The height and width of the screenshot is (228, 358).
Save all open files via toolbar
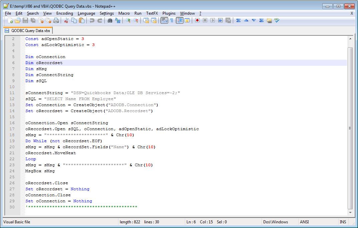coord(33,20)
